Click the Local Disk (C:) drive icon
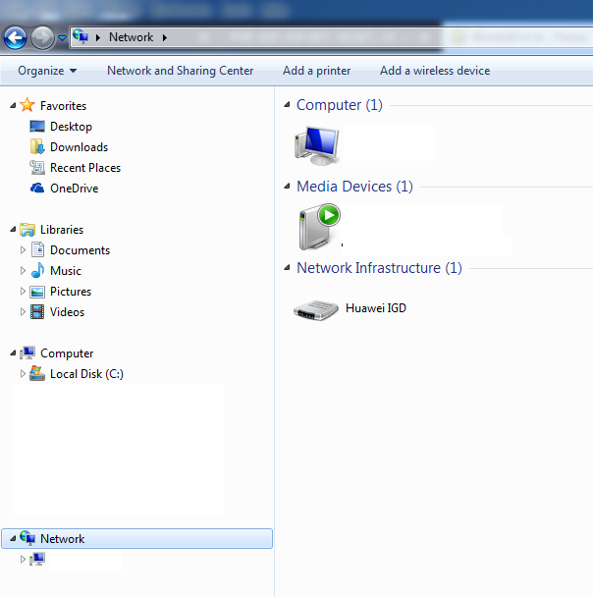 [37, 373]
